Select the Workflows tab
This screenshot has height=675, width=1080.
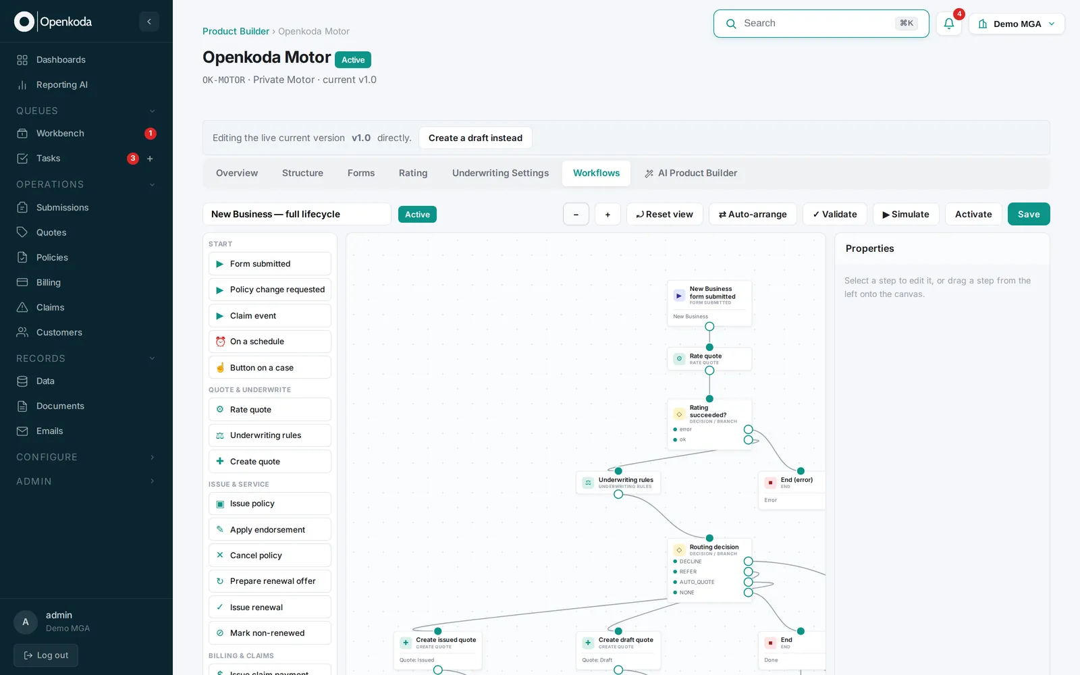coord(596,173)
